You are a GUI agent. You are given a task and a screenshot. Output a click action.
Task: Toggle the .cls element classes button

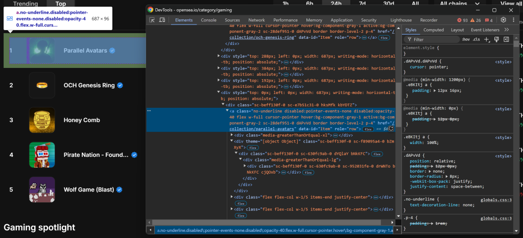point(476,39)
